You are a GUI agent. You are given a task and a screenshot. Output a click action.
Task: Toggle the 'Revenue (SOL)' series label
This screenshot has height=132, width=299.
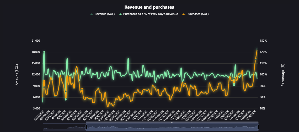[x=104, y=14]
